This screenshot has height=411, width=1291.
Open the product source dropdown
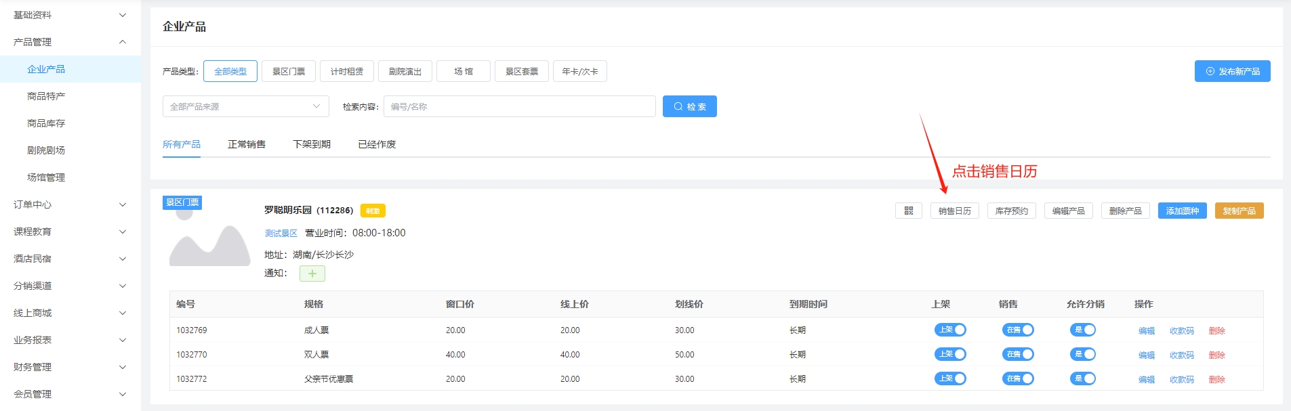[245, 106]
